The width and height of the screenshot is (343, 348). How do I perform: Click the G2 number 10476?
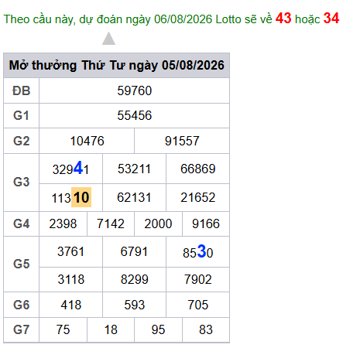pyautogui.click(x=87, y=141)
